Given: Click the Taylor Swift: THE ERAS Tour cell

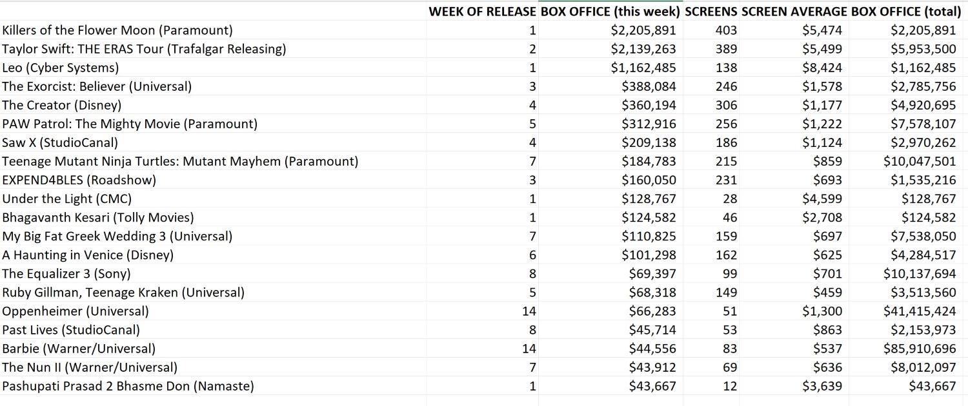Looking at the screenshot, I should point(144,49).
